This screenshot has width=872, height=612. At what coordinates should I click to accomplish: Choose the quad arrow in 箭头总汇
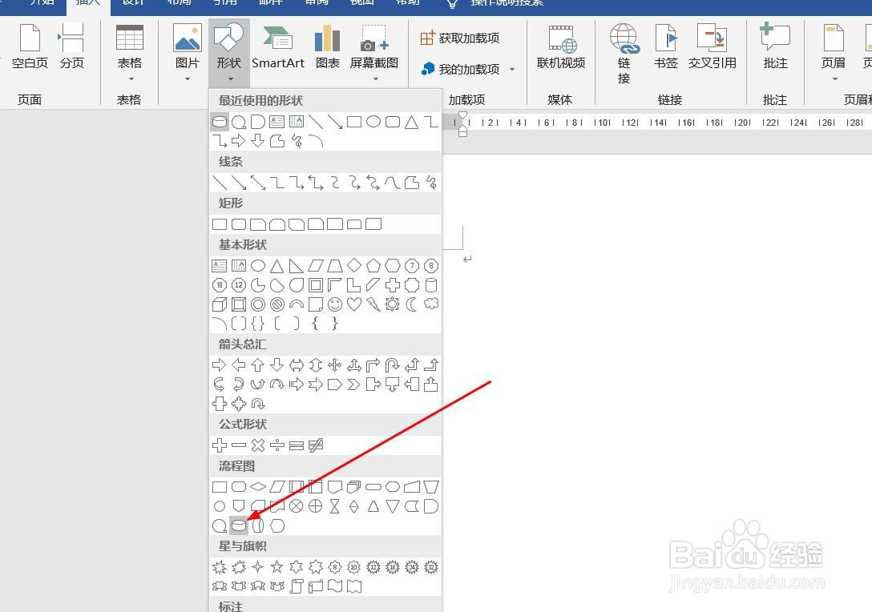(335, 365)
